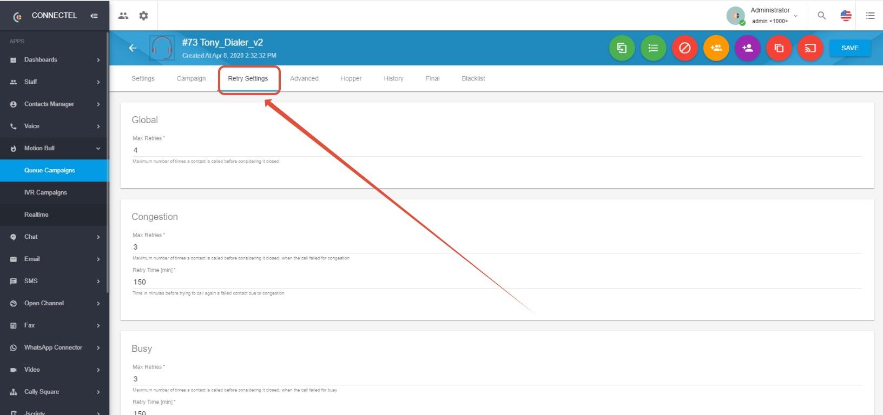Go back using the left arrow icon
Screen dimensions: 883x415
pyautogui.click(x=133, y=48)
